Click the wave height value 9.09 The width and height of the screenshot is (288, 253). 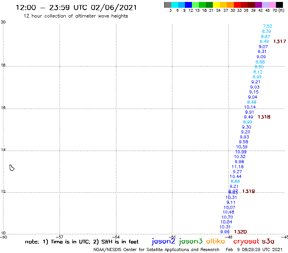(x=261, y=57)
